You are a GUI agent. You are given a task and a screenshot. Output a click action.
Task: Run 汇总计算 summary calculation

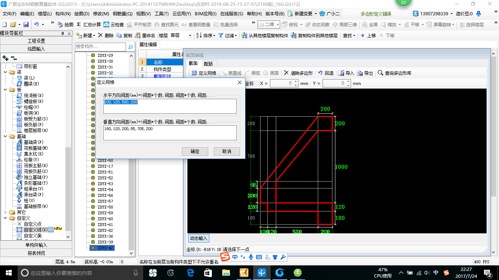(89, 24)
